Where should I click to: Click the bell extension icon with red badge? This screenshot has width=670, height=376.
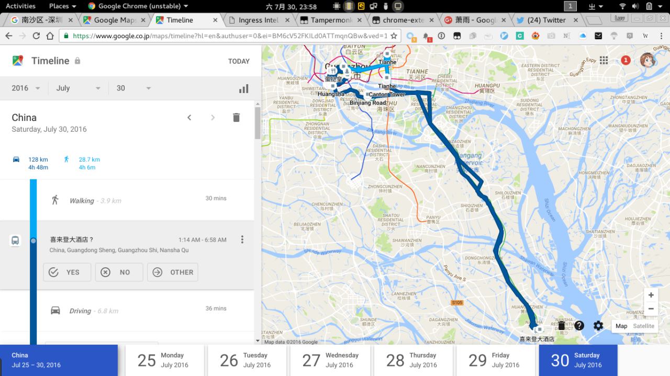427,37
